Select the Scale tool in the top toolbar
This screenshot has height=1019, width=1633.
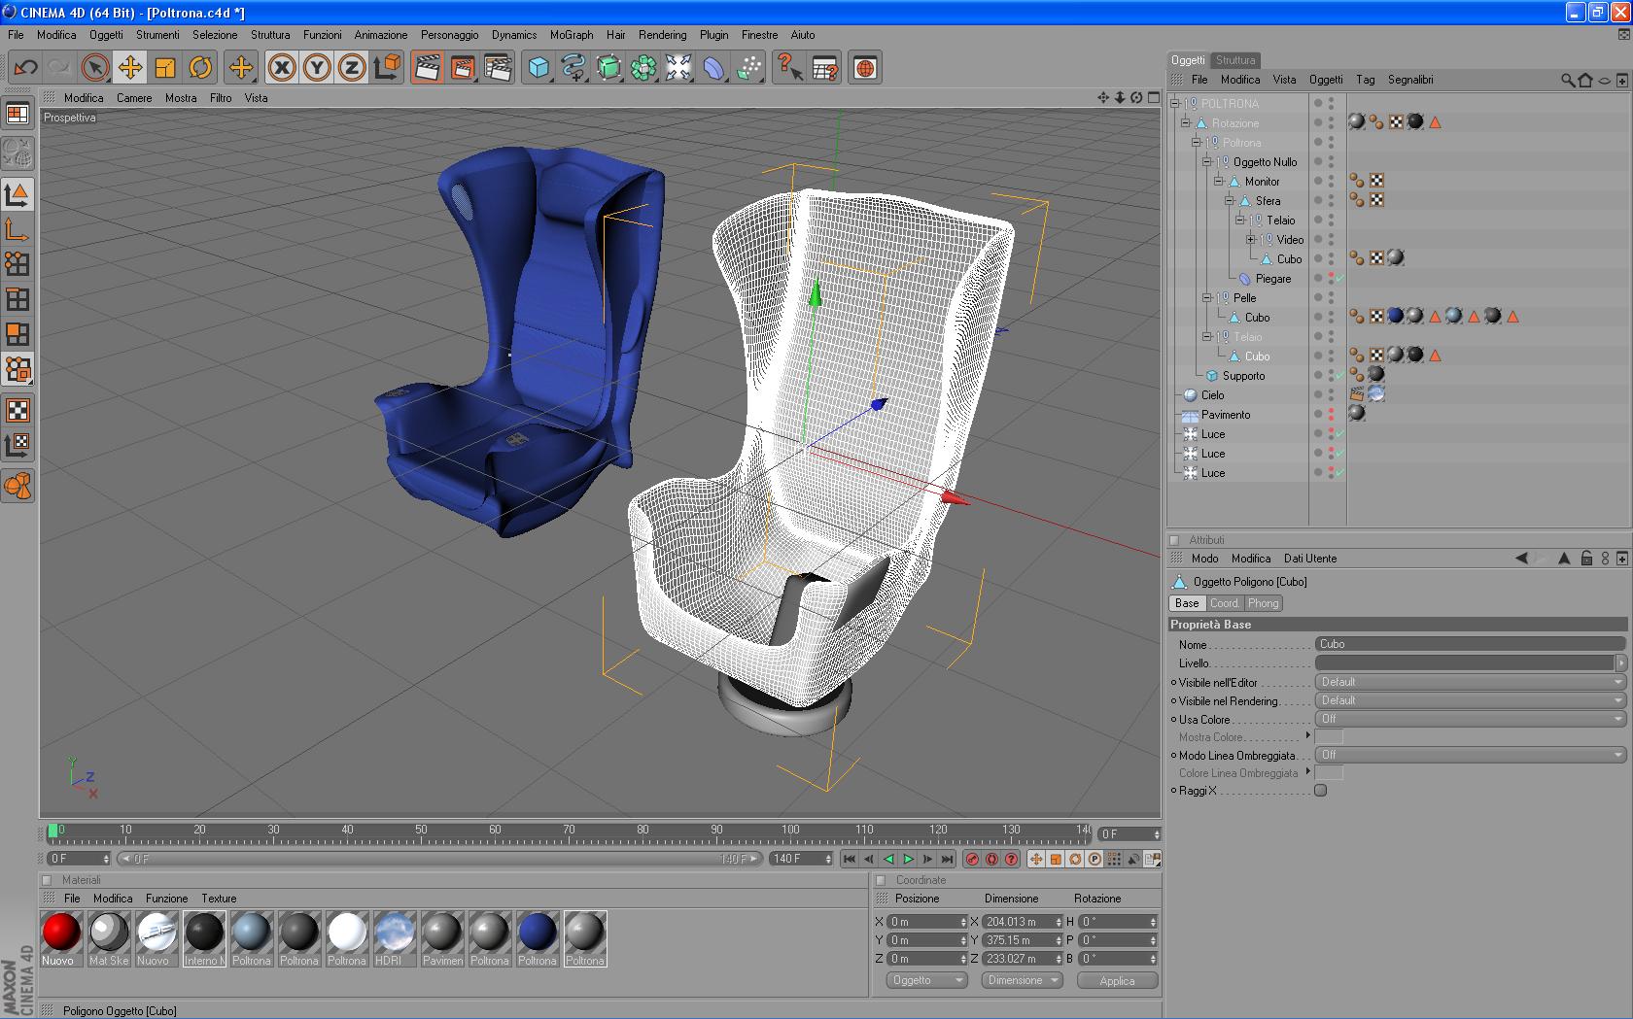point(165,67)
